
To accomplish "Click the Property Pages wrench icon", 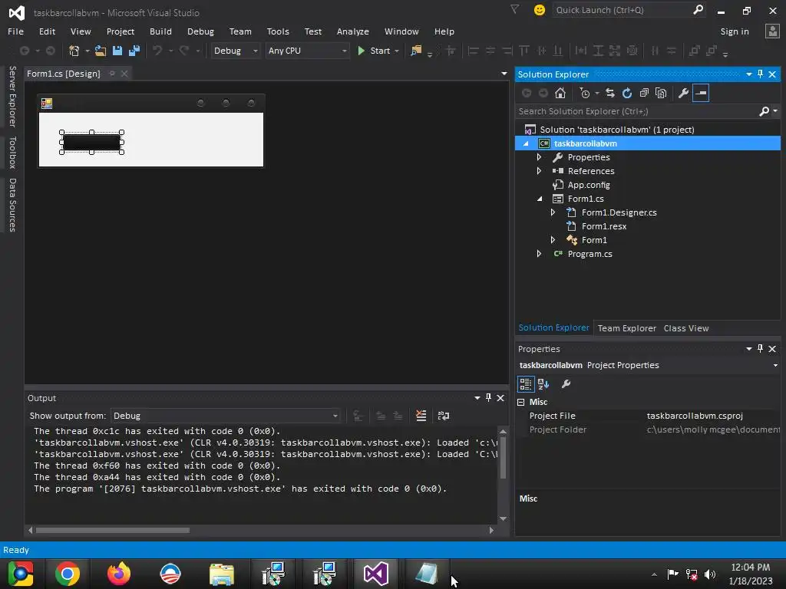I will point(566,384).
